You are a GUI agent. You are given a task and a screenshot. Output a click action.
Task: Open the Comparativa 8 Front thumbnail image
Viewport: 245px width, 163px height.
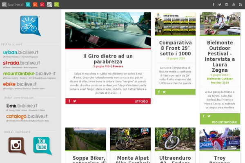click(175, 24)
